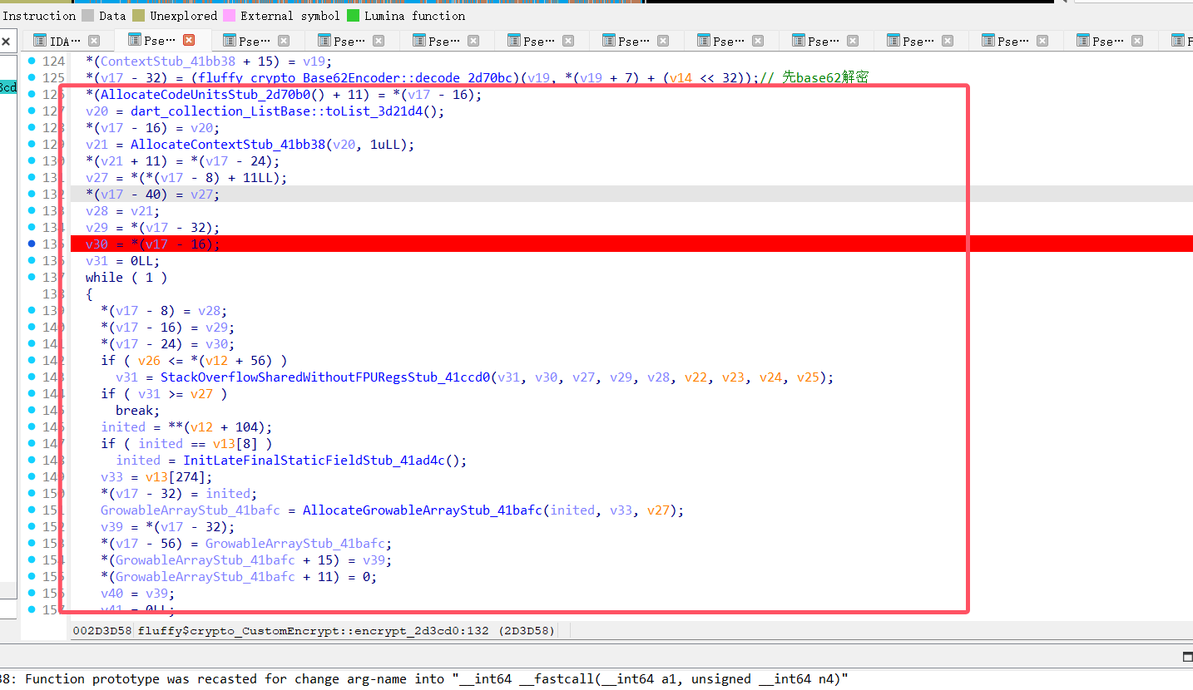1193x690 pixels.
Task: Toggle breakpoint dot beside 'break;' line
Action: 32,410
